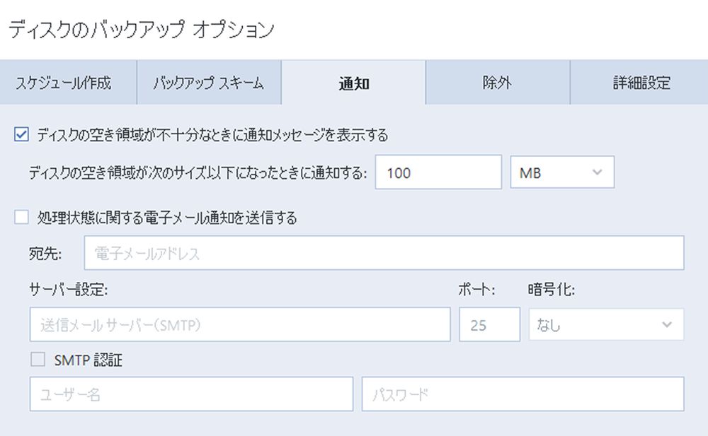
Task: Open the バックアップ スキーム tab
Action: (x=210, y=82)
